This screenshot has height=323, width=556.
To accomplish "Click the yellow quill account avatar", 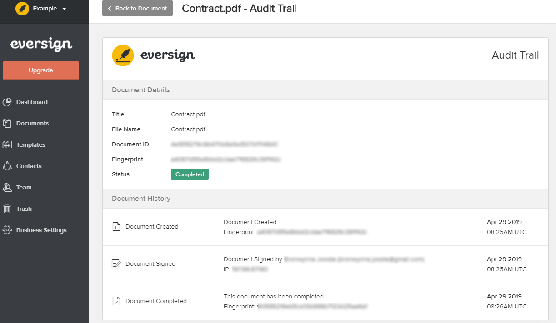I will point(22,9).
